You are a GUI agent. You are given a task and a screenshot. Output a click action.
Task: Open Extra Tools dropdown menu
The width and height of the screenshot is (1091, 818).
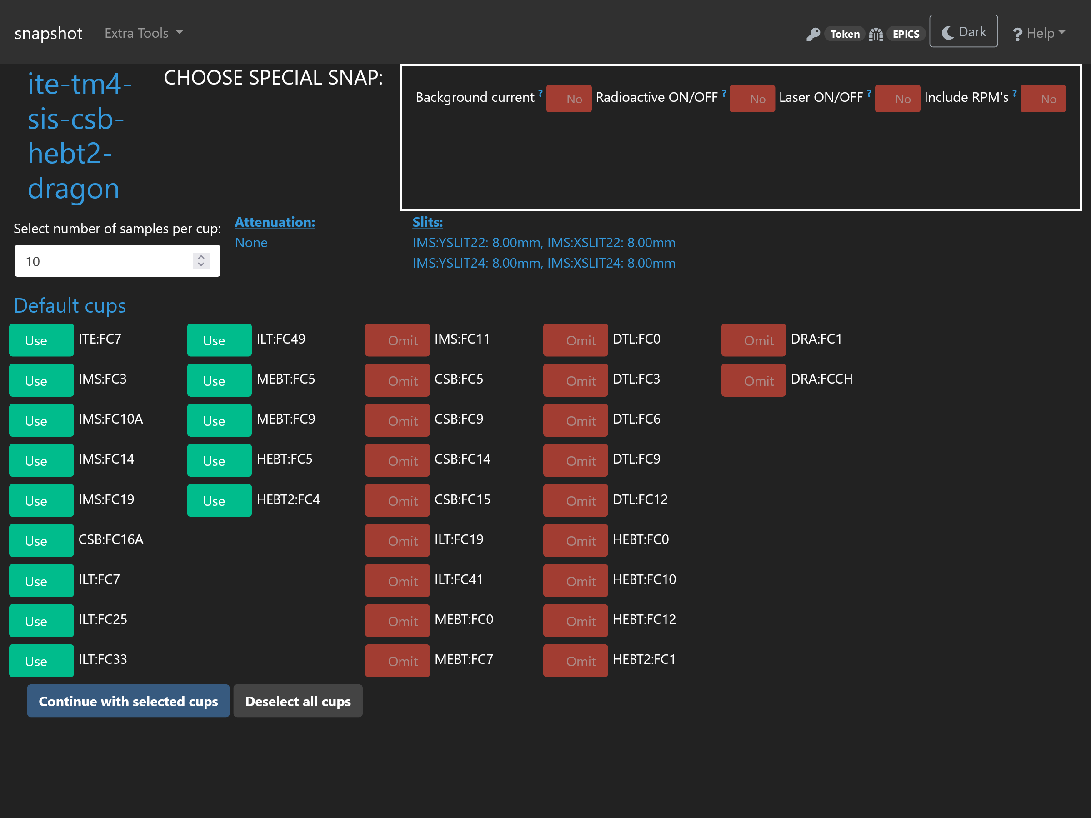click(x=142, y=33)
